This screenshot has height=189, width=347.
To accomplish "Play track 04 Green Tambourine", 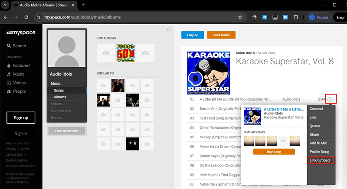I will coord(220,127).
